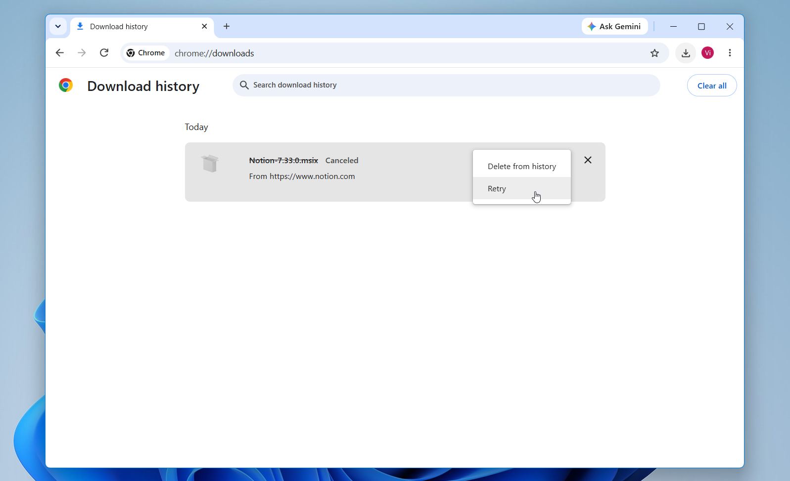The width and height of the screenshot is (790, 481).
Task: Open the https://www.notion.com source link
Action: point(312,176)
